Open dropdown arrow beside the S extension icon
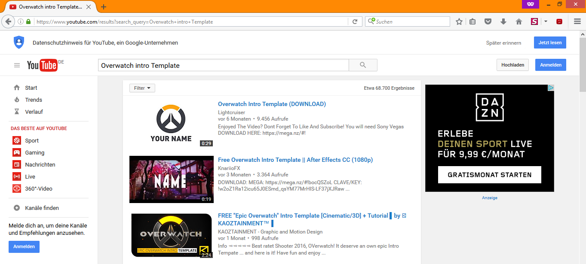Screen dimensions: 586x264 point(546,21)
